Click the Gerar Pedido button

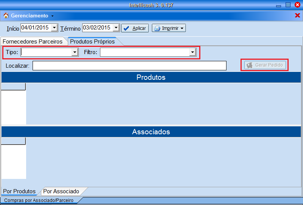click(265, 65)
